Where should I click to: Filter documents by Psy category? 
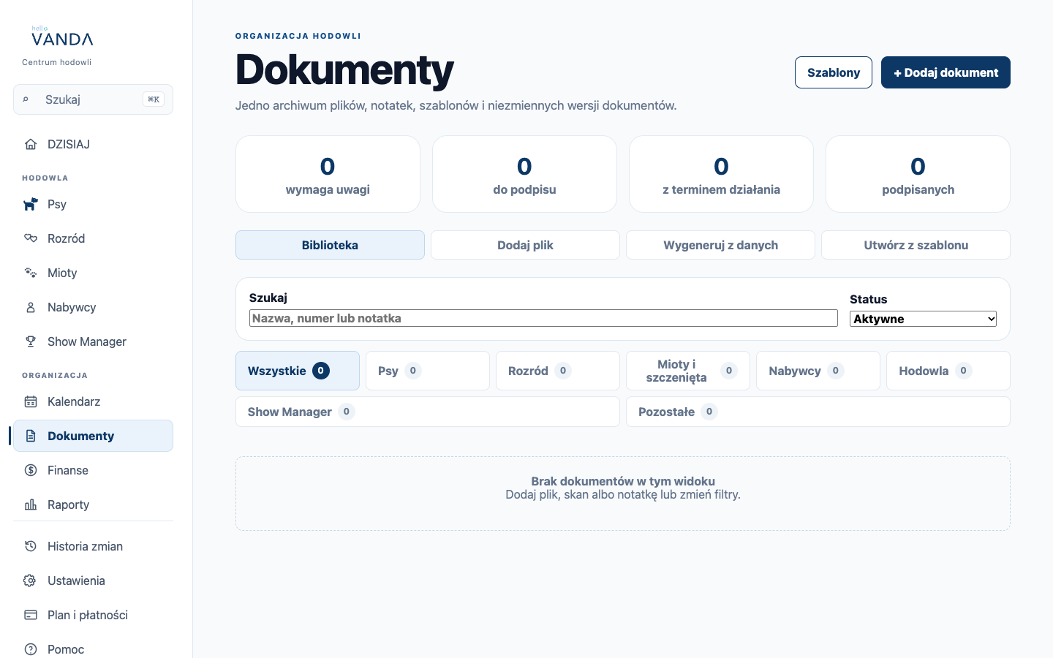pyautogui.click(x=428, y=371)
